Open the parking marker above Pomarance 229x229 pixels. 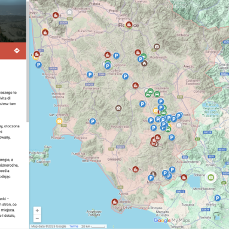tap(90, 75)
